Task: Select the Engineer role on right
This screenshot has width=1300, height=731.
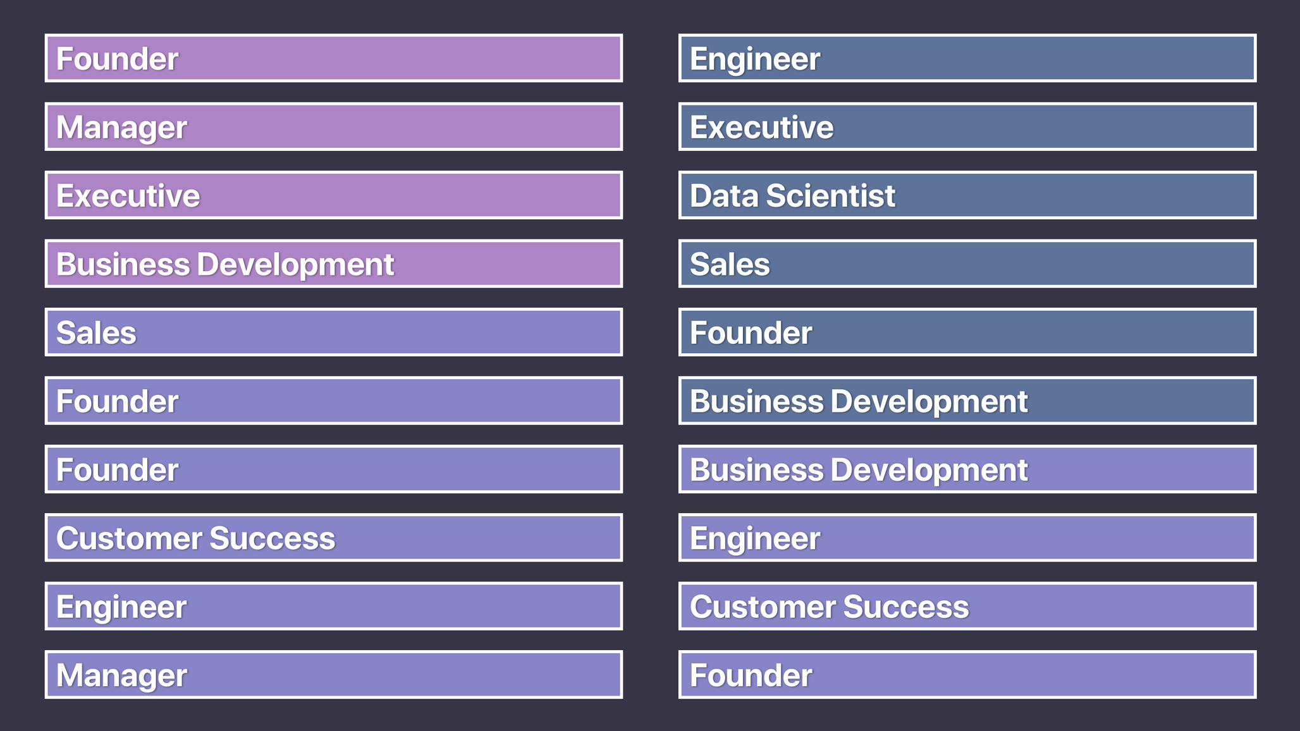Action: click(x=968, y=57)
